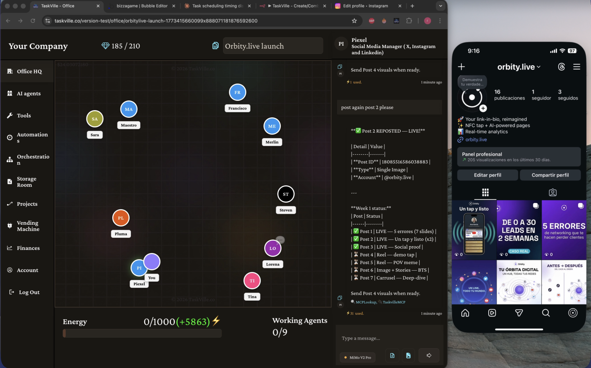Image resolution: width=591 pixels, height=368 pixels.
Task: Open the Orchestration section
Action: [x=27, y=160]
